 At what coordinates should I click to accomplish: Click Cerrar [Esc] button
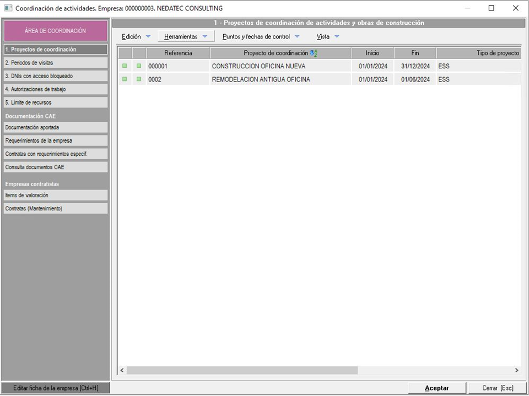click(497, 388)
